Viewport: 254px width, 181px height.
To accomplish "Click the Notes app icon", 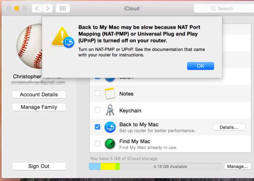I will (110, 94).
